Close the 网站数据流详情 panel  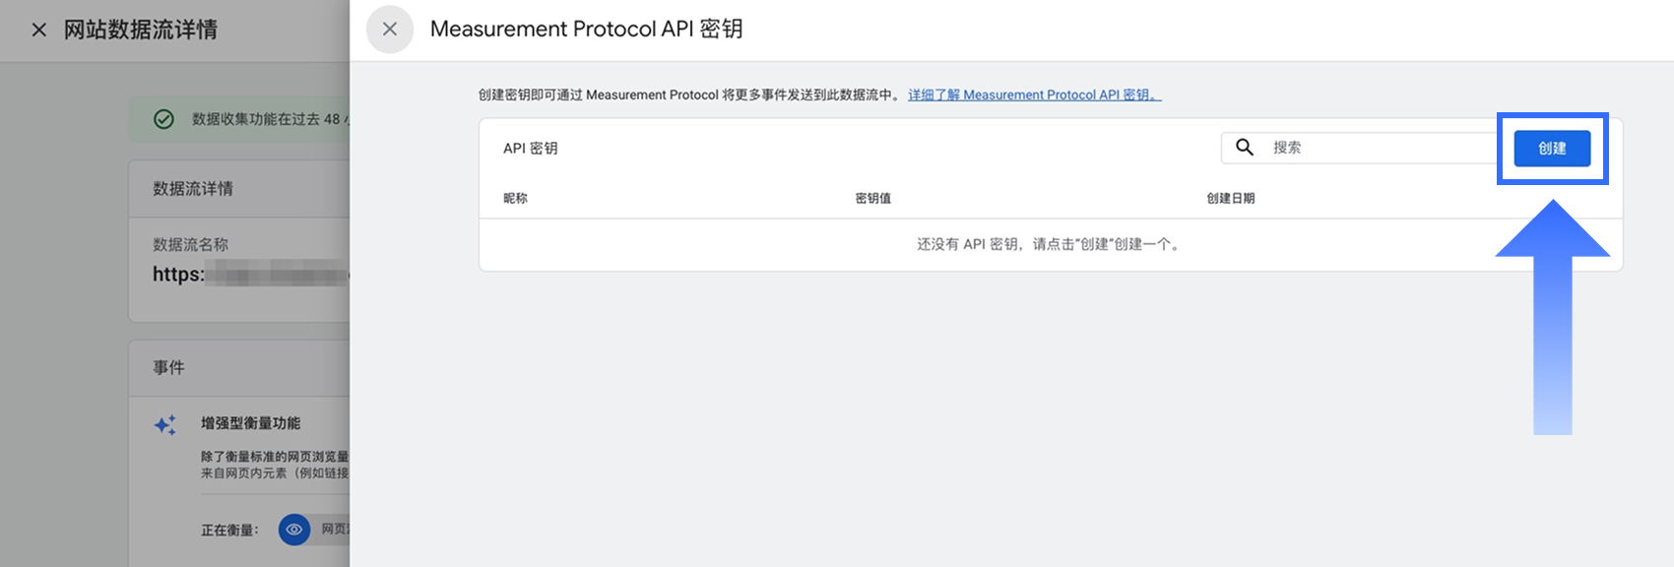coord(39,30)
